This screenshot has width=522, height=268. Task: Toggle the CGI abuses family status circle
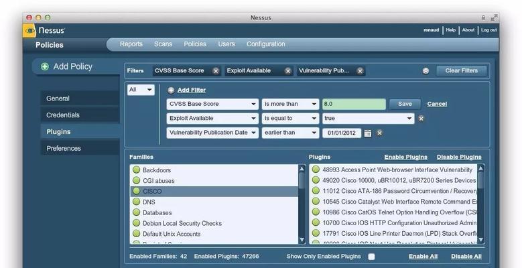(x=136, y=180)
